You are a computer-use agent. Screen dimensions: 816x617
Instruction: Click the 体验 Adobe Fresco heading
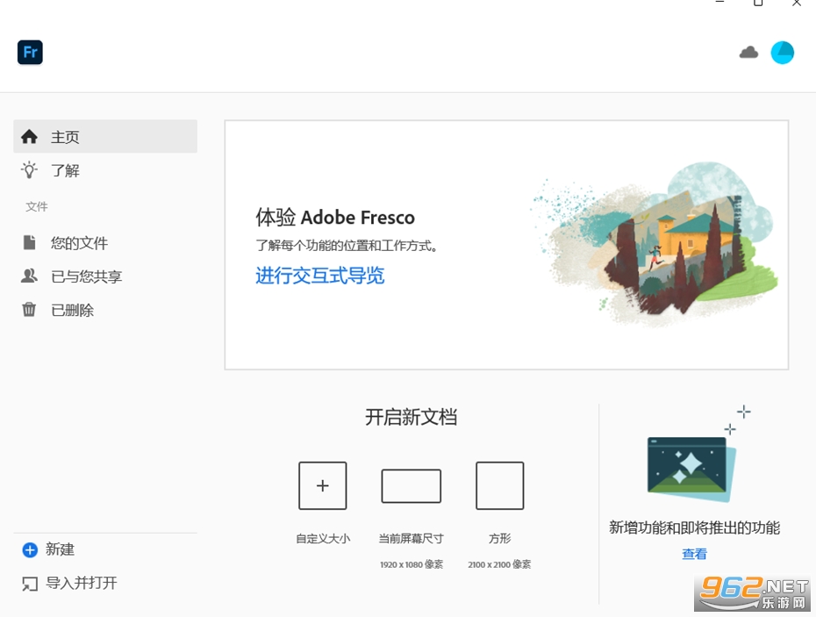(x=334, y=217)
